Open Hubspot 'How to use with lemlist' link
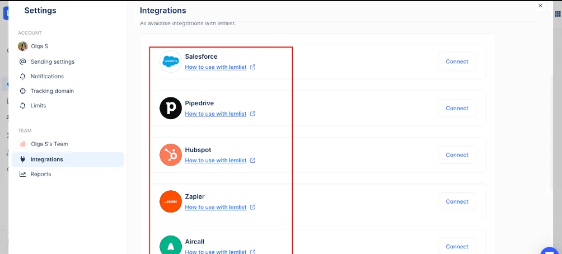The height and width of the screenshot is (254, 562). (216, 161)
